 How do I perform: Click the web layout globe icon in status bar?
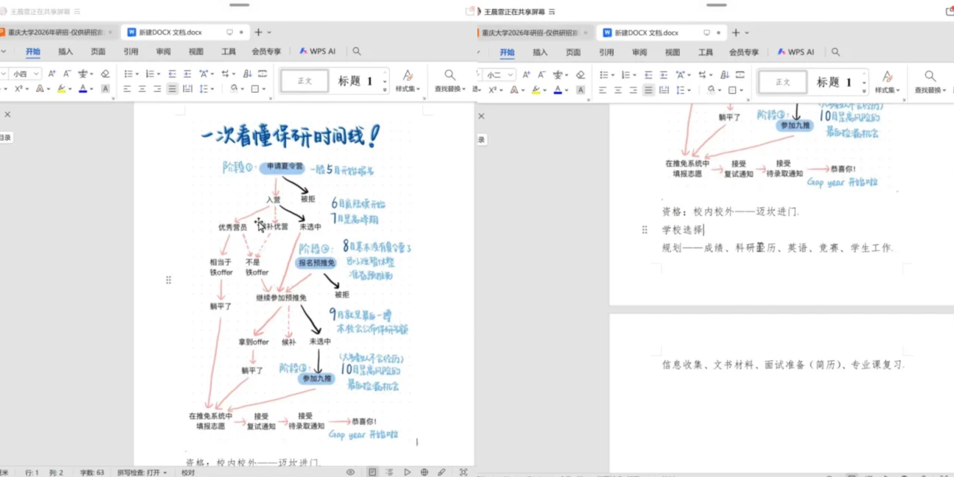click(x=424, y=472)
